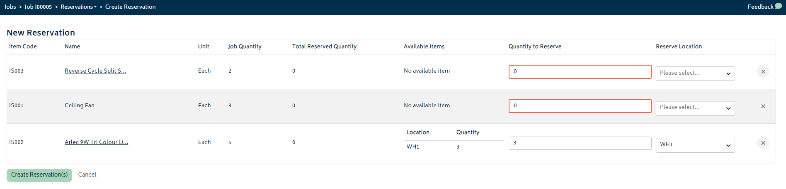
Task: Click the Ceiling Fan name text
Action: (80, 105)
